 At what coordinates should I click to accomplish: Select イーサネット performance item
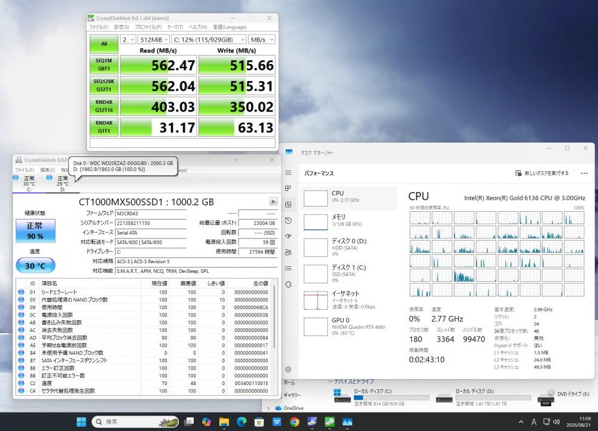click(x=349, y=300)
